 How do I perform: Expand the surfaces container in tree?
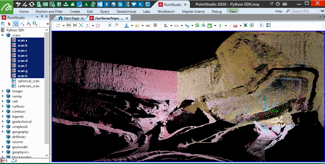tap(3, 106)
